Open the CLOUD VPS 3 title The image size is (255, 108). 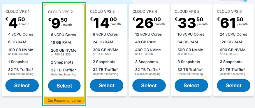[102, 12]
